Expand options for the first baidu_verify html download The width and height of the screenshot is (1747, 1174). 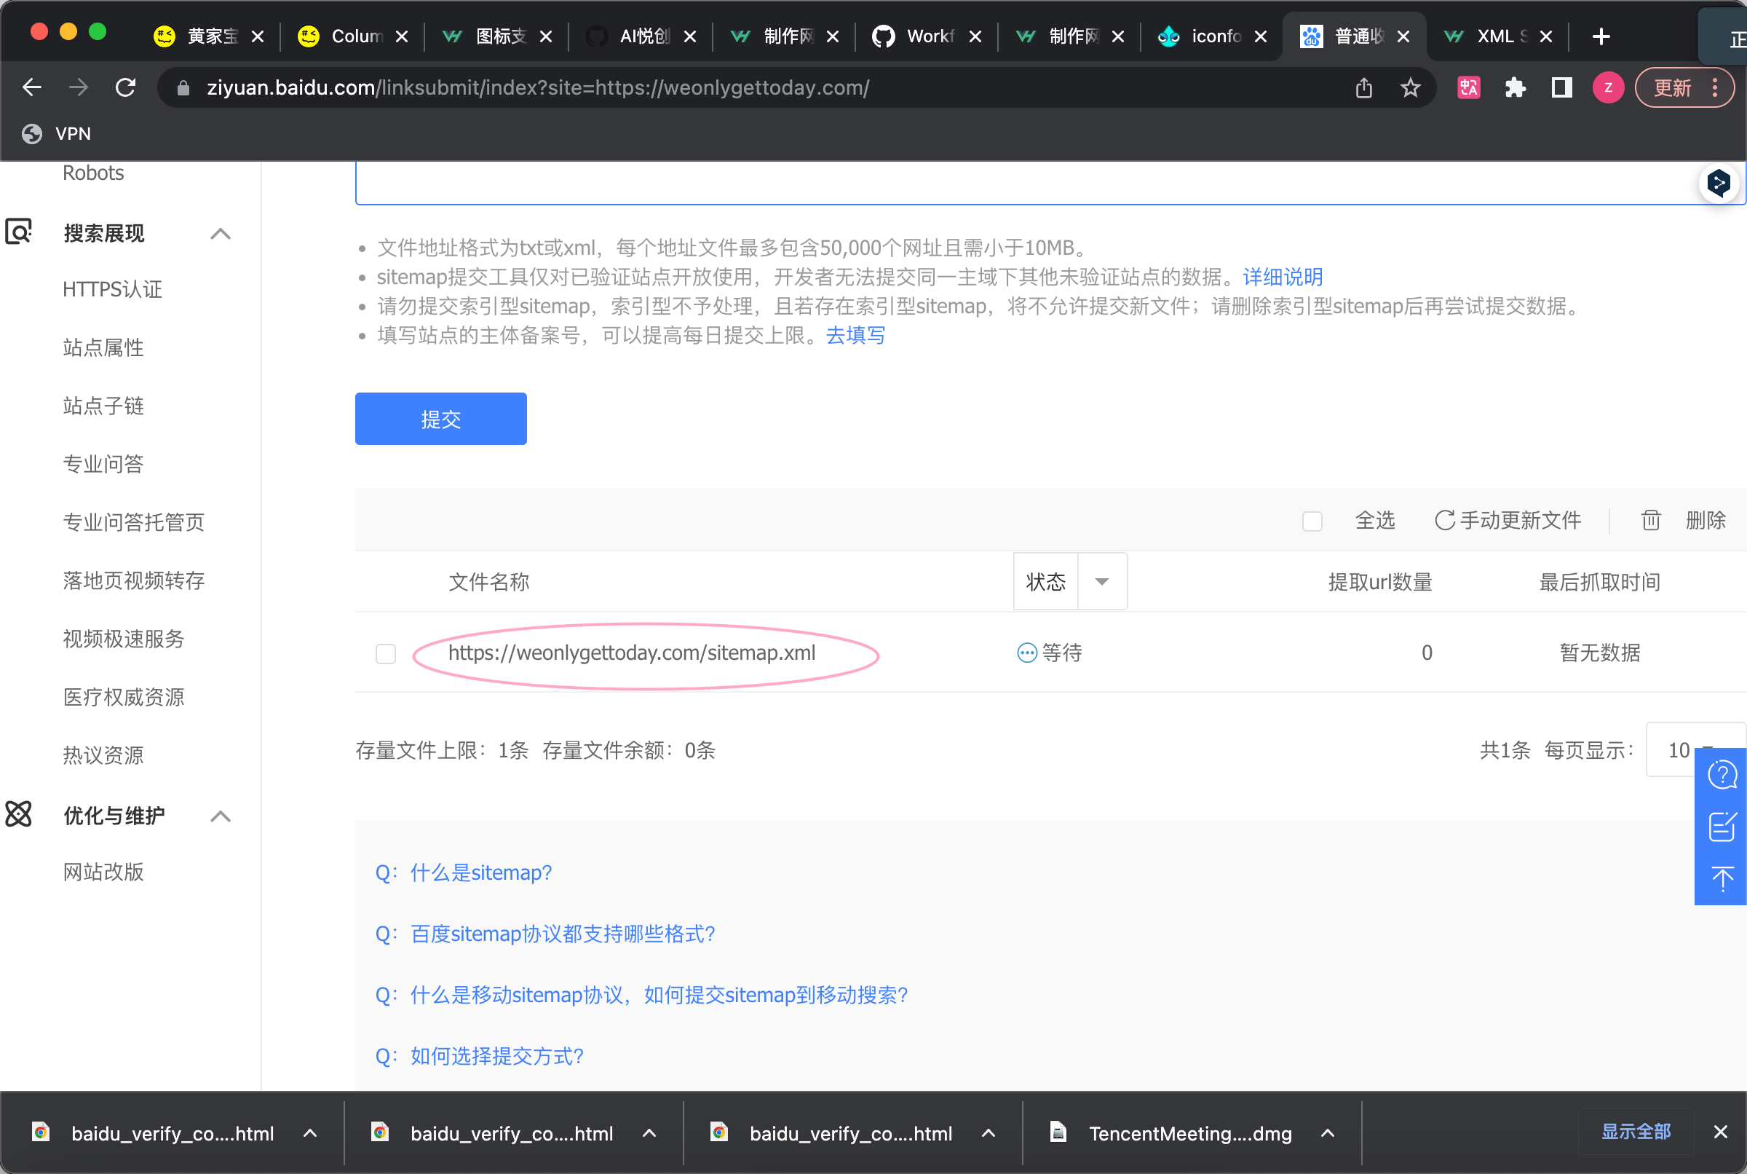[x=311, y=1132]
